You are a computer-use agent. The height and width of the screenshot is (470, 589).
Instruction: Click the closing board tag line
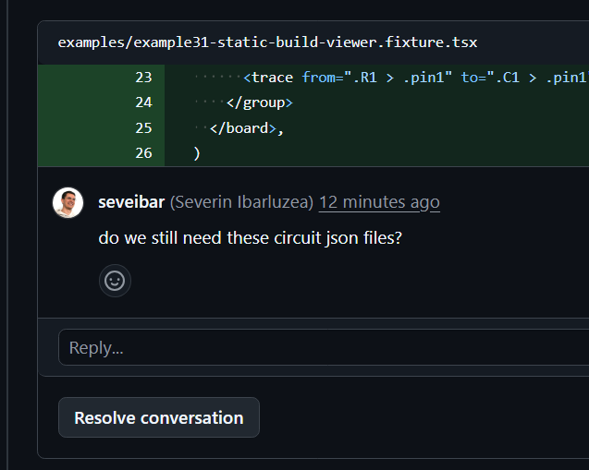coord(246,127)
